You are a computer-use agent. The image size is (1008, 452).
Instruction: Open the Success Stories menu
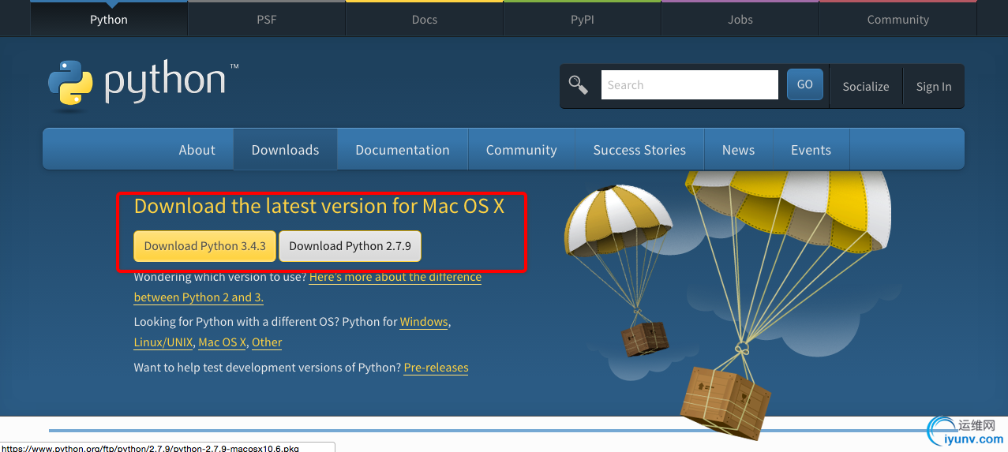point(639,150)
